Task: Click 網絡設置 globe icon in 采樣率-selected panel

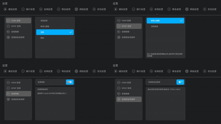Action: coord(187,71)
